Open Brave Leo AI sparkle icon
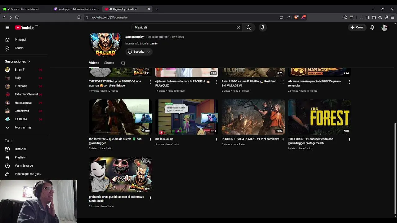 tap(380, 17)
